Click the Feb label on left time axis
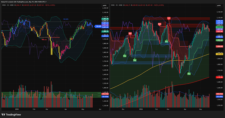The width and height of the screenshot is (225, 118). coord(34,109)
